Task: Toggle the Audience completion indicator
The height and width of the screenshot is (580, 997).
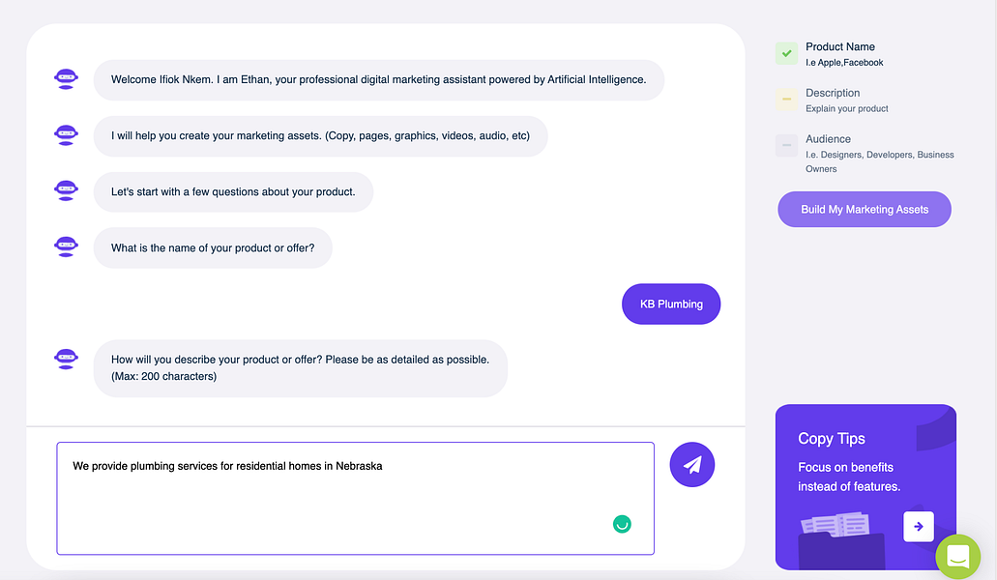Action: (785, 146)
